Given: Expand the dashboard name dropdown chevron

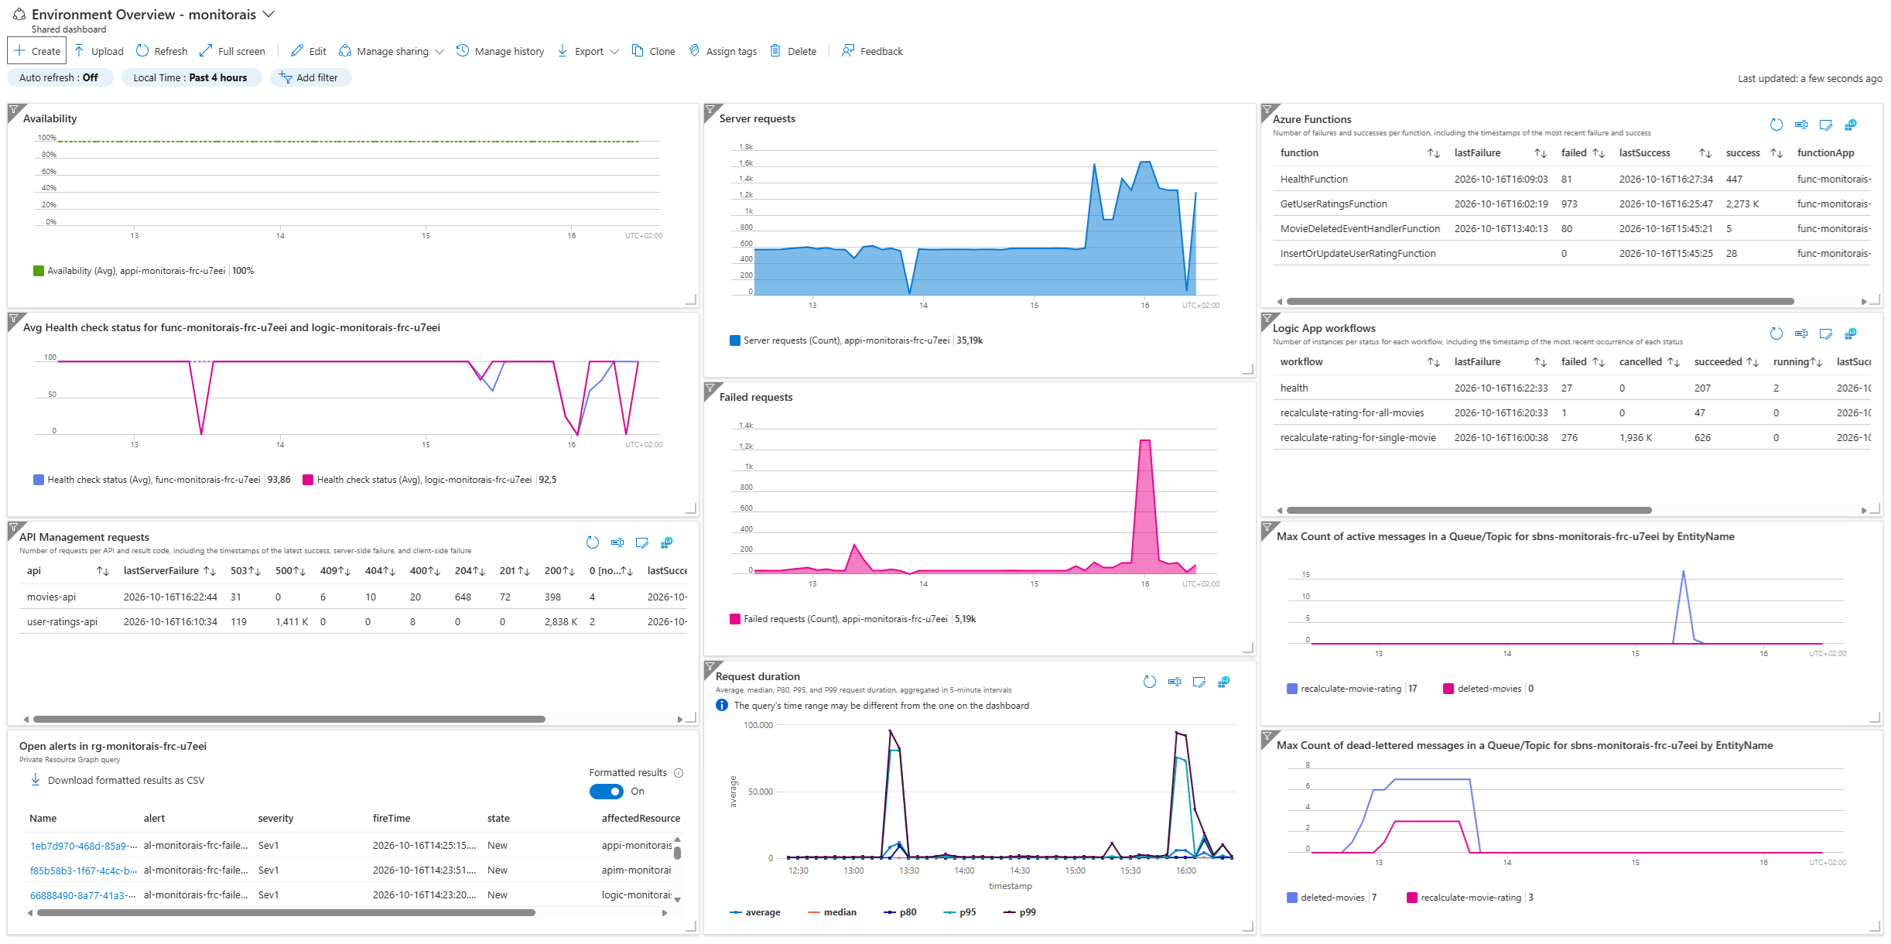Looking at the screenshot, I should 268,14.
